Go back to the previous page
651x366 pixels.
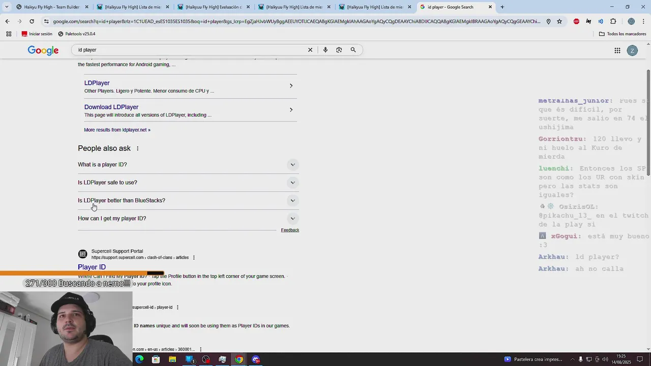click(7, 21)
